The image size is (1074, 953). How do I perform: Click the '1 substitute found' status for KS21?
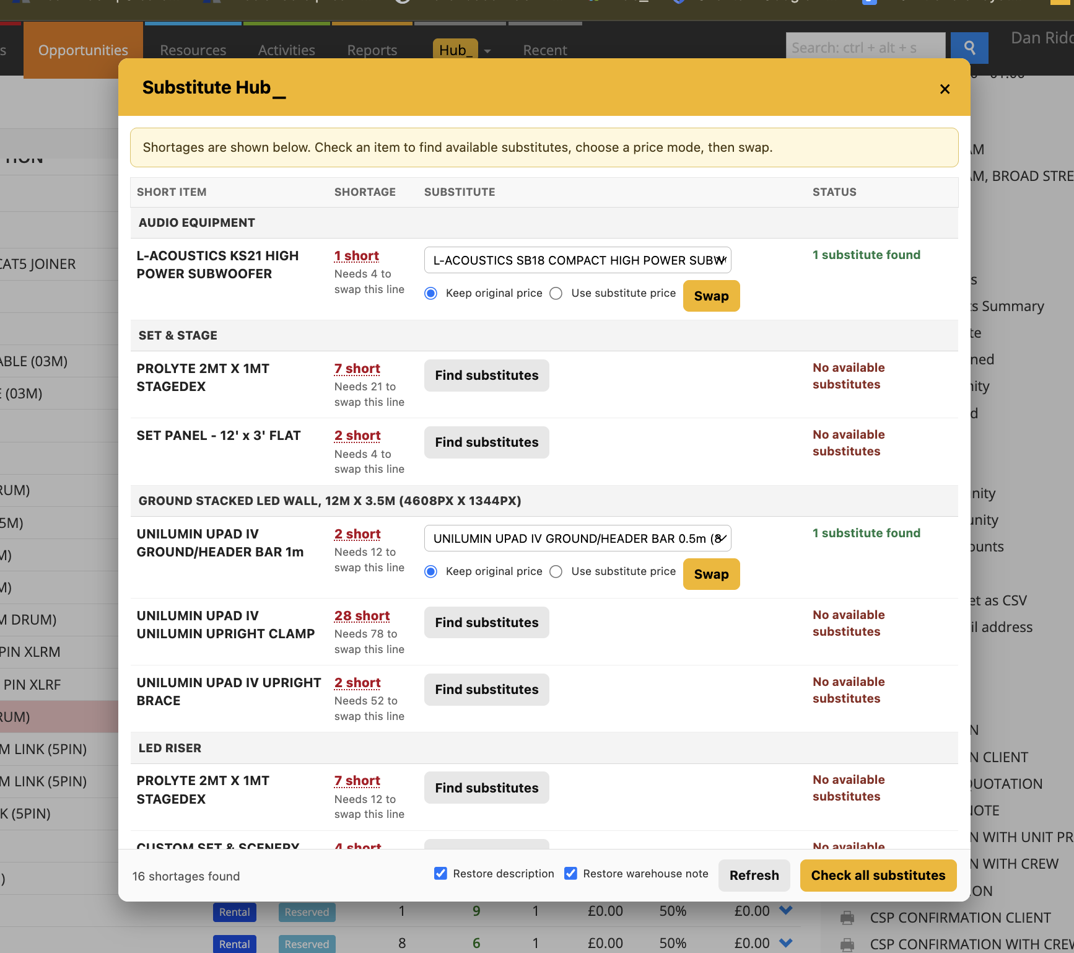867,255
